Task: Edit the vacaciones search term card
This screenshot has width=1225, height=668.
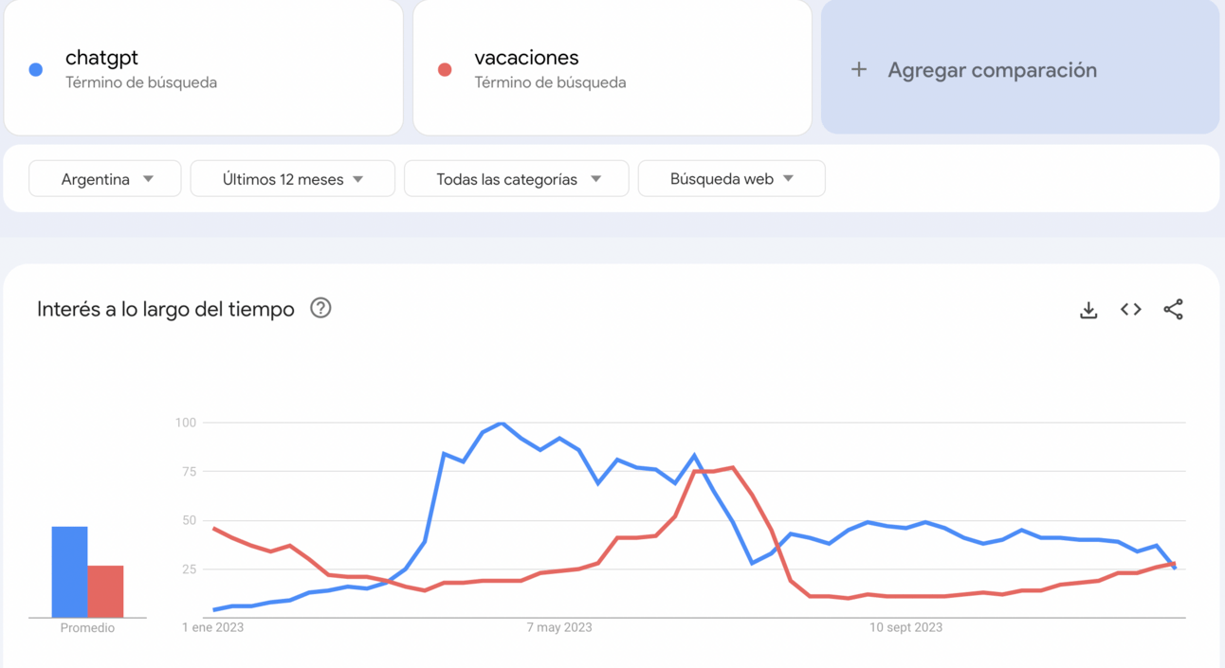Action: 612,67
